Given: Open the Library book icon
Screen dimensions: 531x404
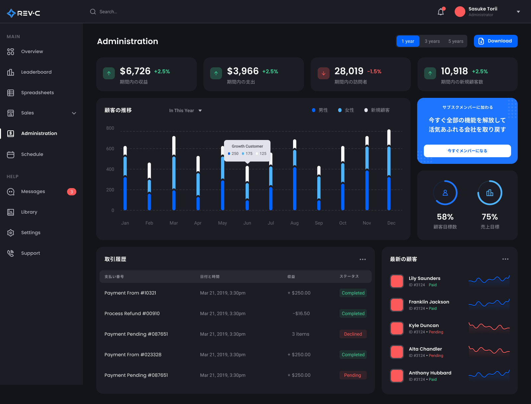Looking at the screenshot, I should (x=11, y=212).
